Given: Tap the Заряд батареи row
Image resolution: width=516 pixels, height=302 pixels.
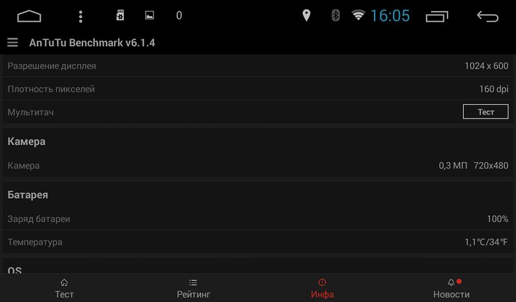Looking at the screenshot, I should point(258,218).
